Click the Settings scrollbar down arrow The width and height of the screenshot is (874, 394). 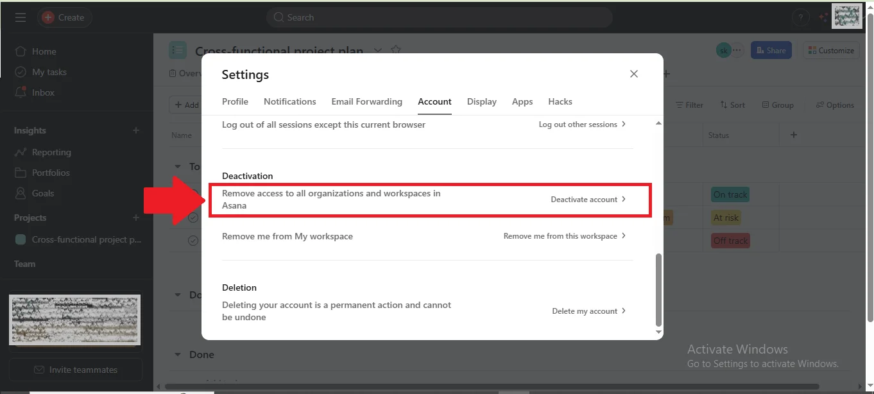658,332
